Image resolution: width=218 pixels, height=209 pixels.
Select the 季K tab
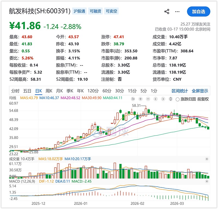(70, 91)
